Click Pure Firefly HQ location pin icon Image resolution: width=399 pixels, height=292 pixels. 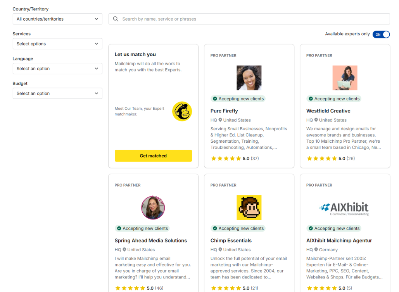click(220, 120)
